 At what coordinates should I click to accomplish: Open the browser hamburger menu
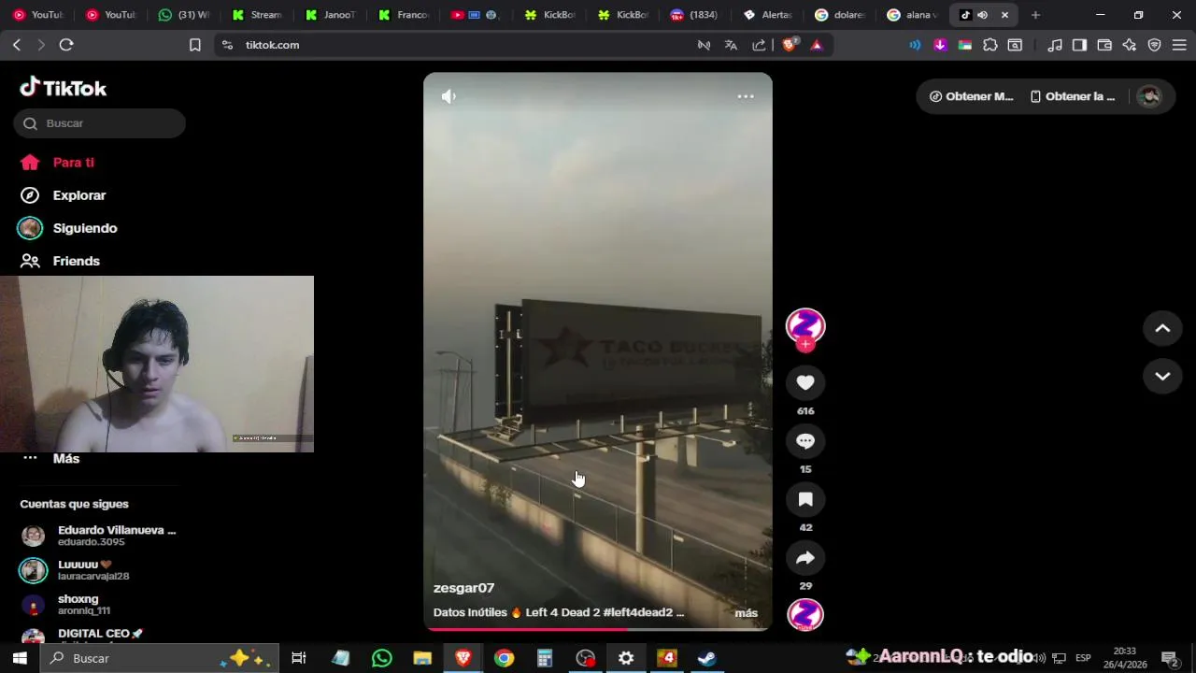[1179, 45]
